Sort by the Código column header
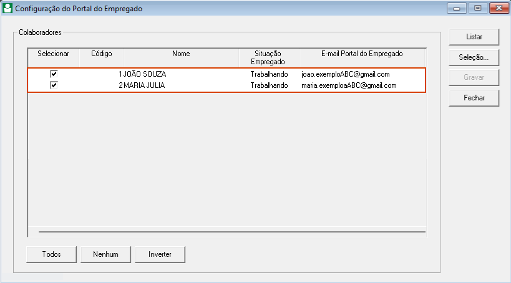This screenshot has width=511, height=283. coord(101,54)
